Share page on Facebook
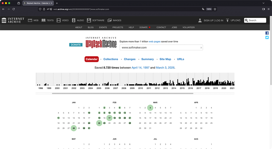Image resolution: width=272 pixels, height=149 pixels. click(x=267, y=33)
